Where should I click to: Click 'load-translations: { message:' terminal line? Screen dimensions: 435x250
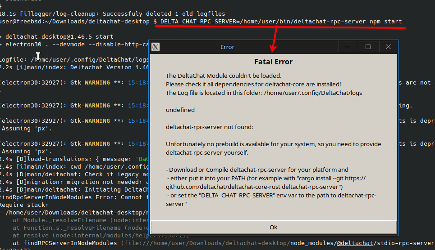[74, 159]
